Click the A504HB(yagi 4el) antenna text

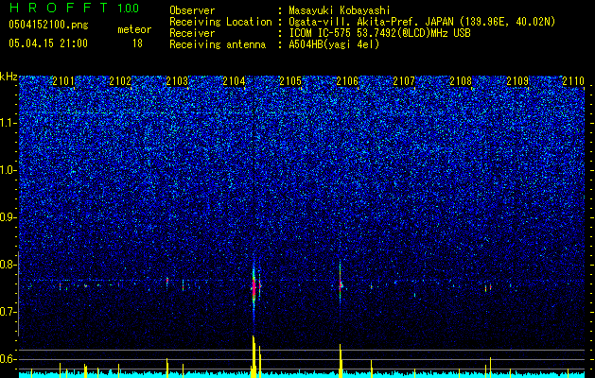(334, 44)
